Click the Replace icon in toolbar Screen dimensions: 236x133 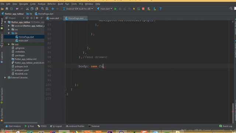[x=47, y=9]
